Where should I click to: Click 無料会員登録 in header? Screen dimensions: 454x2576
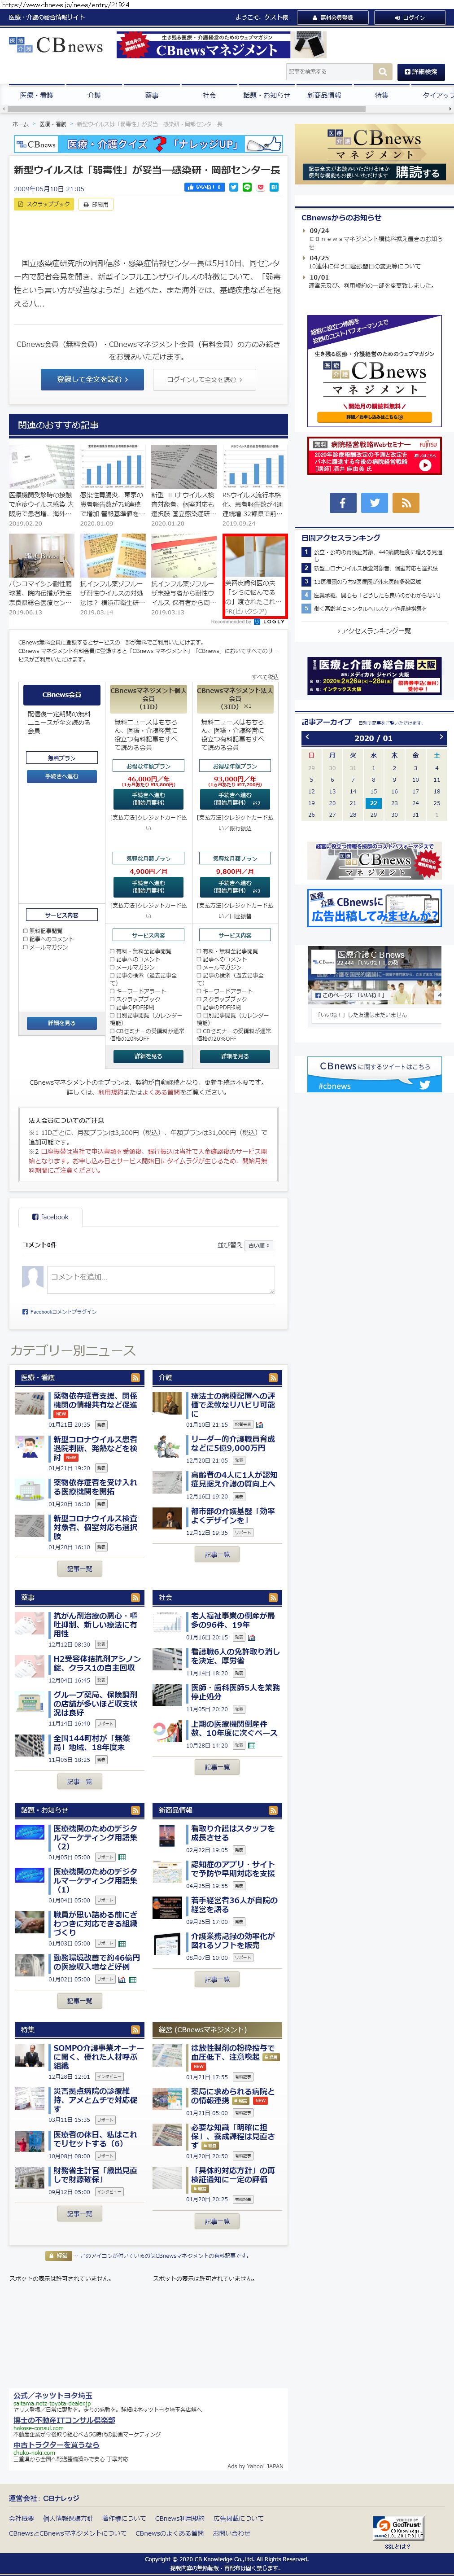click(x=333, y=17)
